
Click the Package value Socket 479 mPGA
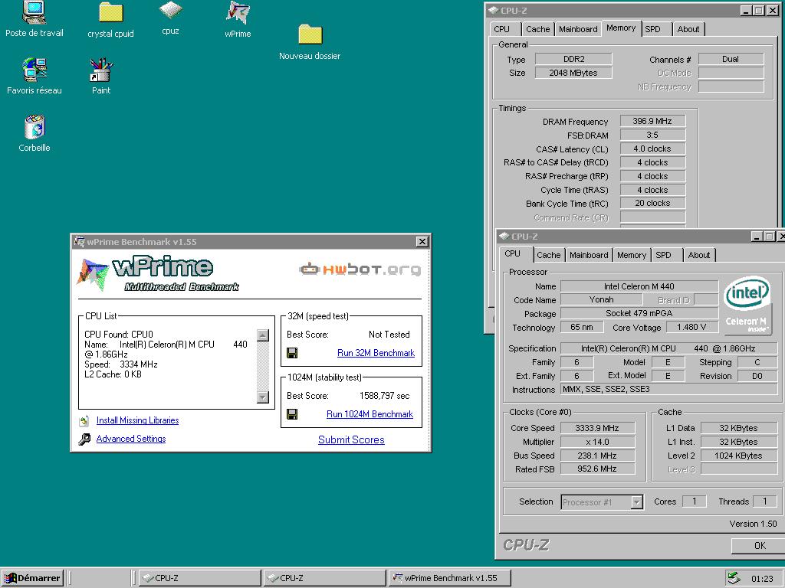coord(639,313)
